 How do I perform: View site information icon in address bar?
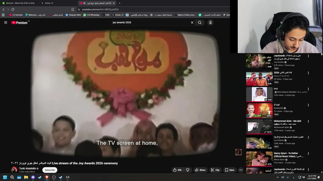click(79, 9)
